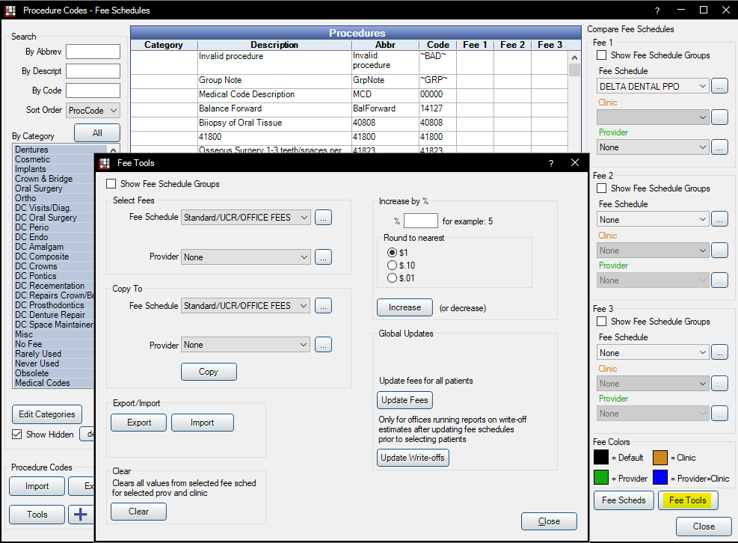
Task: Uncheck the Show Hidden checkbox
Action: (17, 435)
